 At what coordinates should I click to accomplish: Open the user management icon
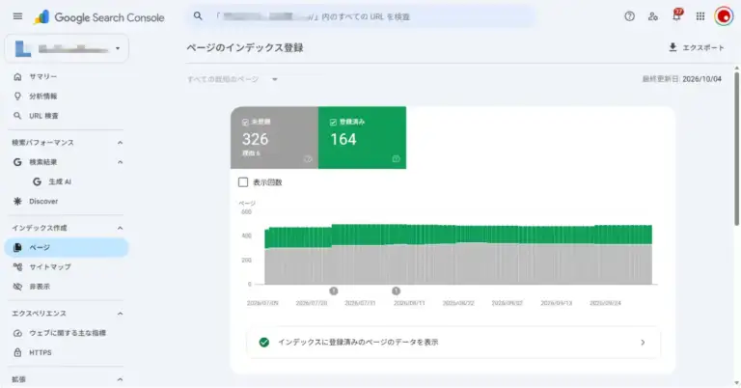pos(653,16)
